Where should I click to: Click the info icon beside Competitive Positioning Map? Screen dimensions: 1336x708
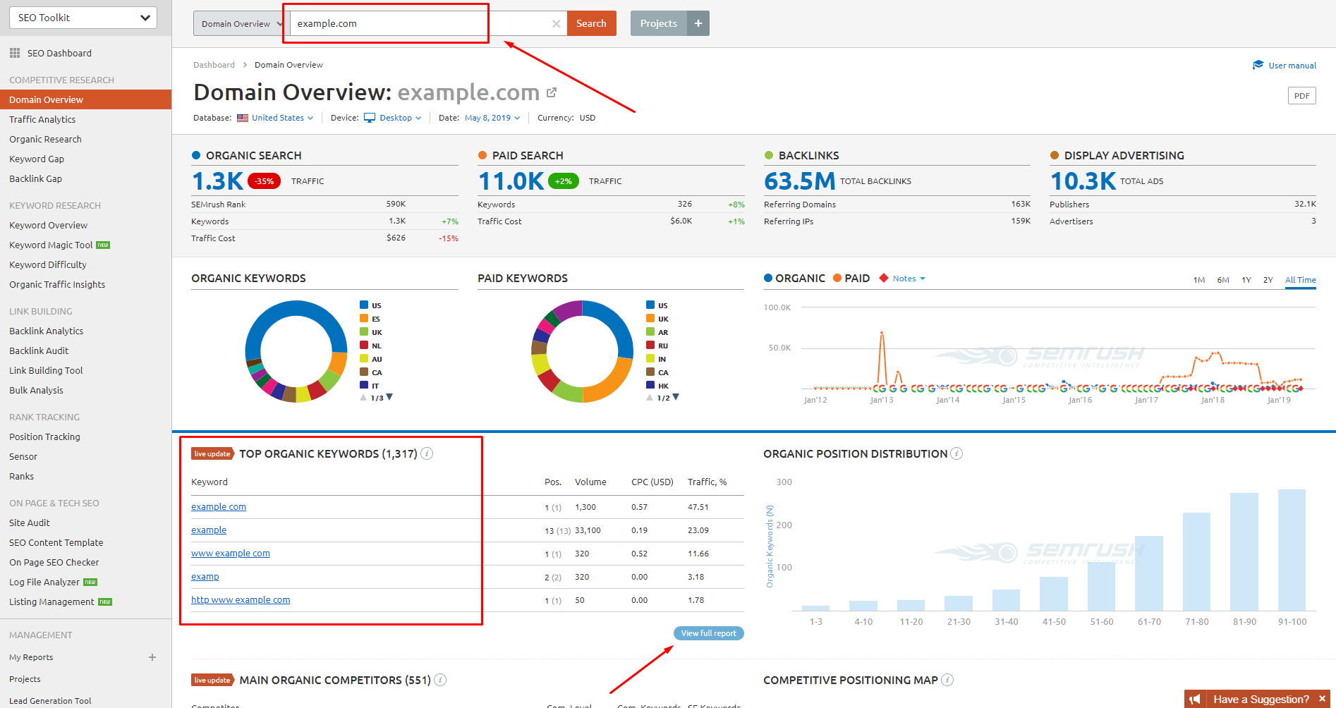pyautogui.click(x=947, y=680)
